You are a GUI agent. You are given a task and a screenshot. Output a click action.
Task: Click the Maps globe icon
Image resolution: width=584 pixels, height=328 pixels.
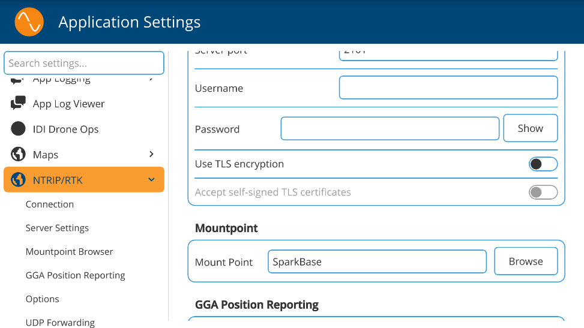point(18,154)
